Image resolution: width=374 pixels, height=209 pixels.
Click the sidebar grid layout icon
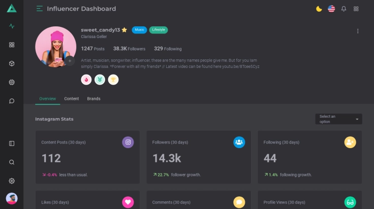point(12,45)
